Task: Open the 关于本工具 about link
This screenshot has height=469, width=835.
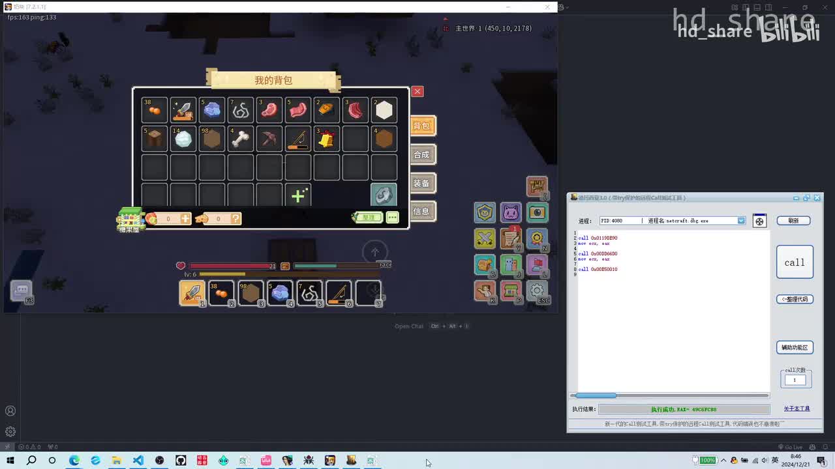Action: 797,409
